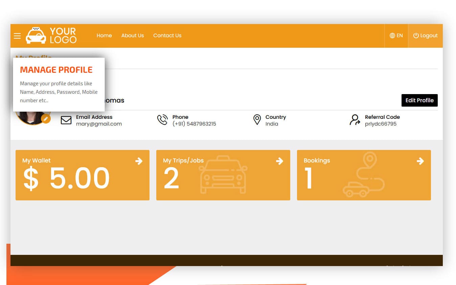Click the Bookings card label
456x285 pixels.
coord(317,160)
